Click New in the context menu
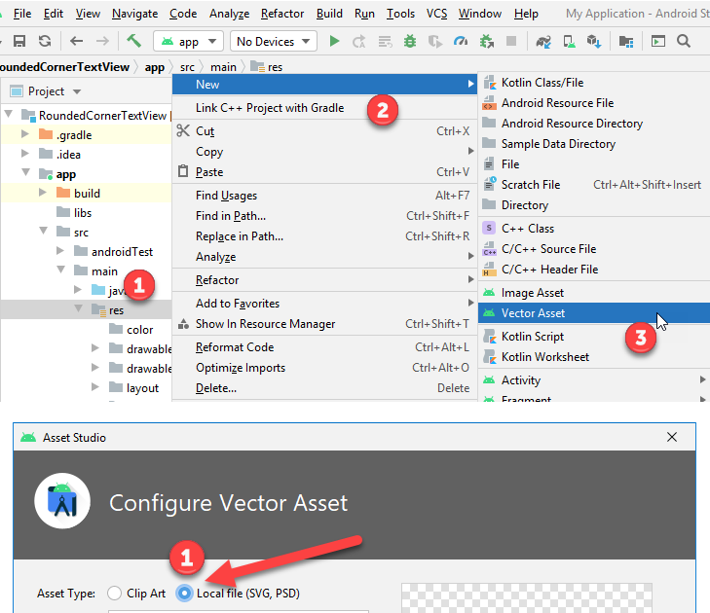Image resolution: width=710 pixels, height=613 pixels. coord(324,84)
